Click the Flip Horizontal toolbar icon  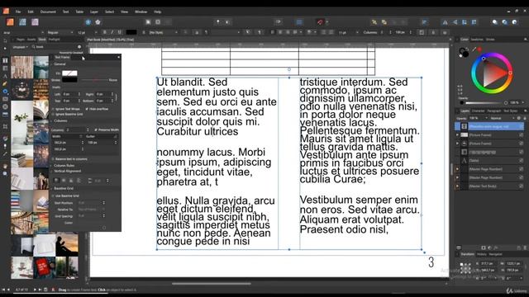[446, 22]
